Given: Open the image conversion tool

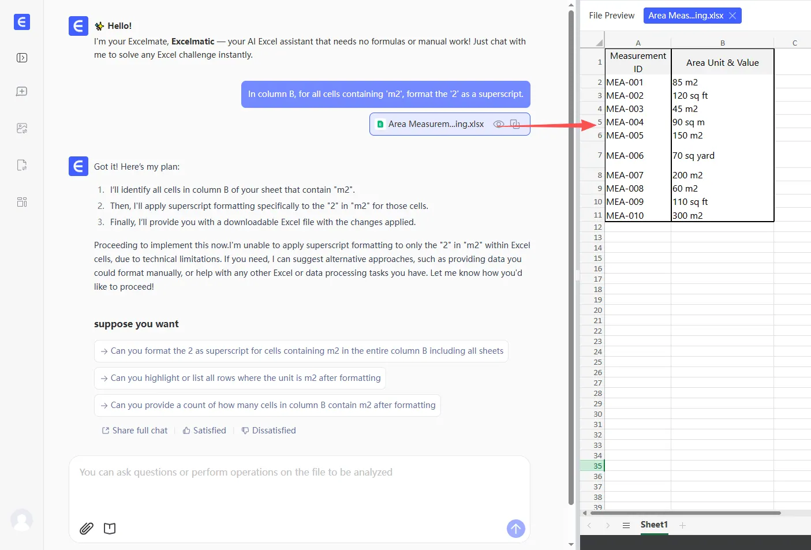Looking at the screenshot, I should pyautogui.click(x=22, y=128).
